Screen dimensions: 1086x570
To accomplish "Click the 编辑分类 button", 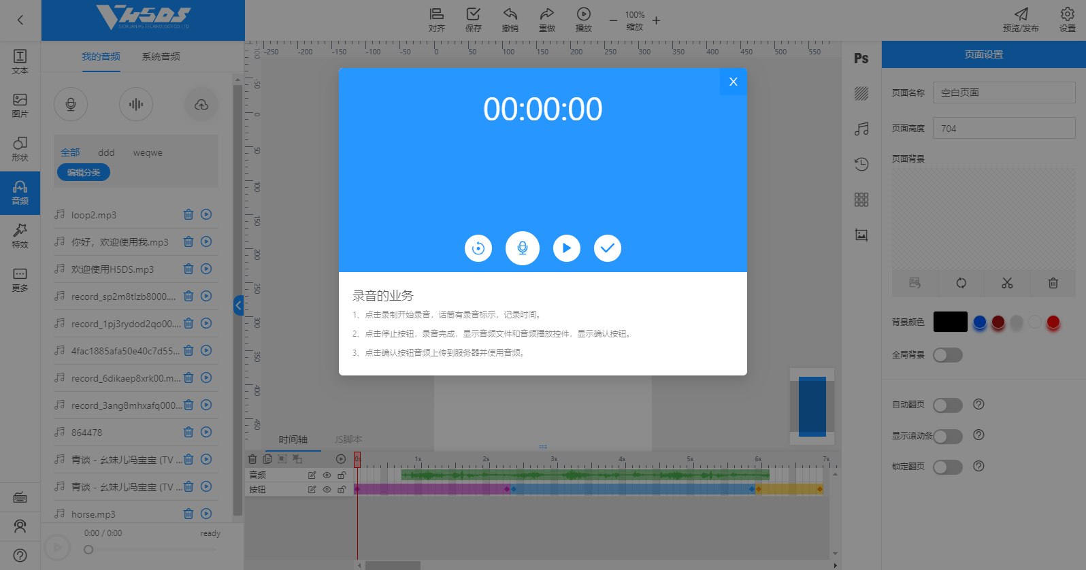I will pos(84,173).
